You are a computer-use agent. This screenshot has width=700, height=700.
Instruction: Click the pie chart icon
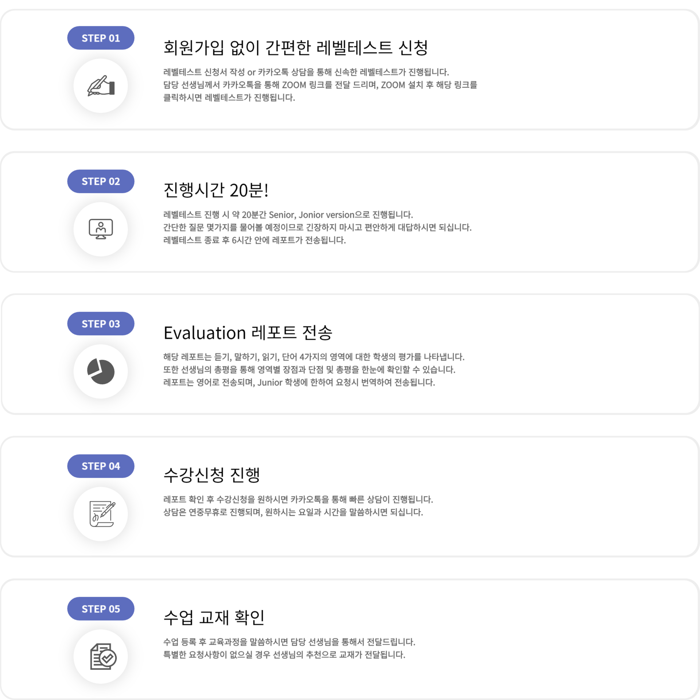pos(101,372)
